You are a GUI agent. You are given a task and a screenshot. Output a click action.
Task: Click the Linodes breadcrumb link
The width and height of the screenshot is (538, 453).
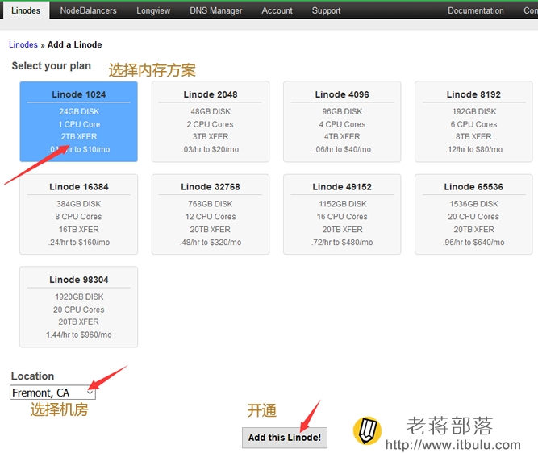23,44
